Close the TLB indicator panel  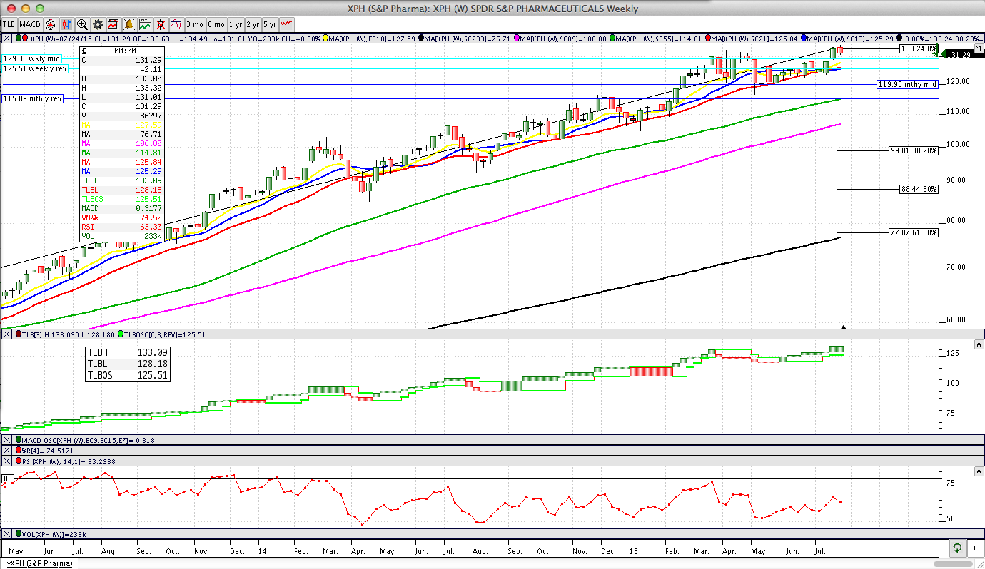click(6, 334)
